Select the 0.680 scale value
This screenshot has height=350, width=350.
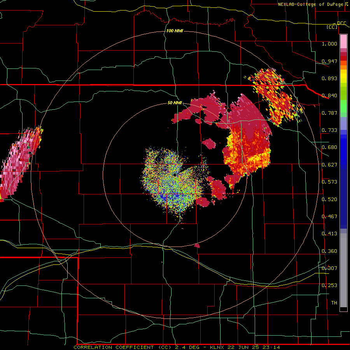click(x=329, y=147)
